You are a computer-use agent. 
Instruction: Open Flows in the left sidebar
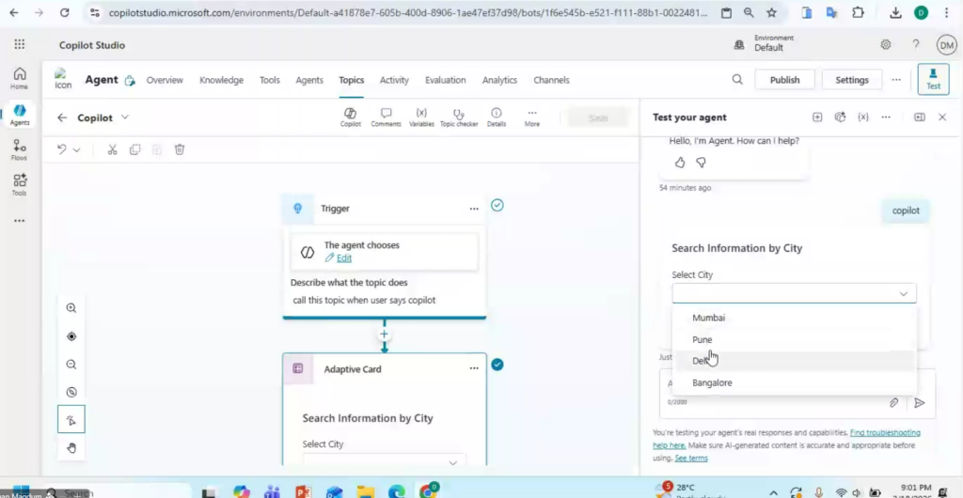[19, 149]
